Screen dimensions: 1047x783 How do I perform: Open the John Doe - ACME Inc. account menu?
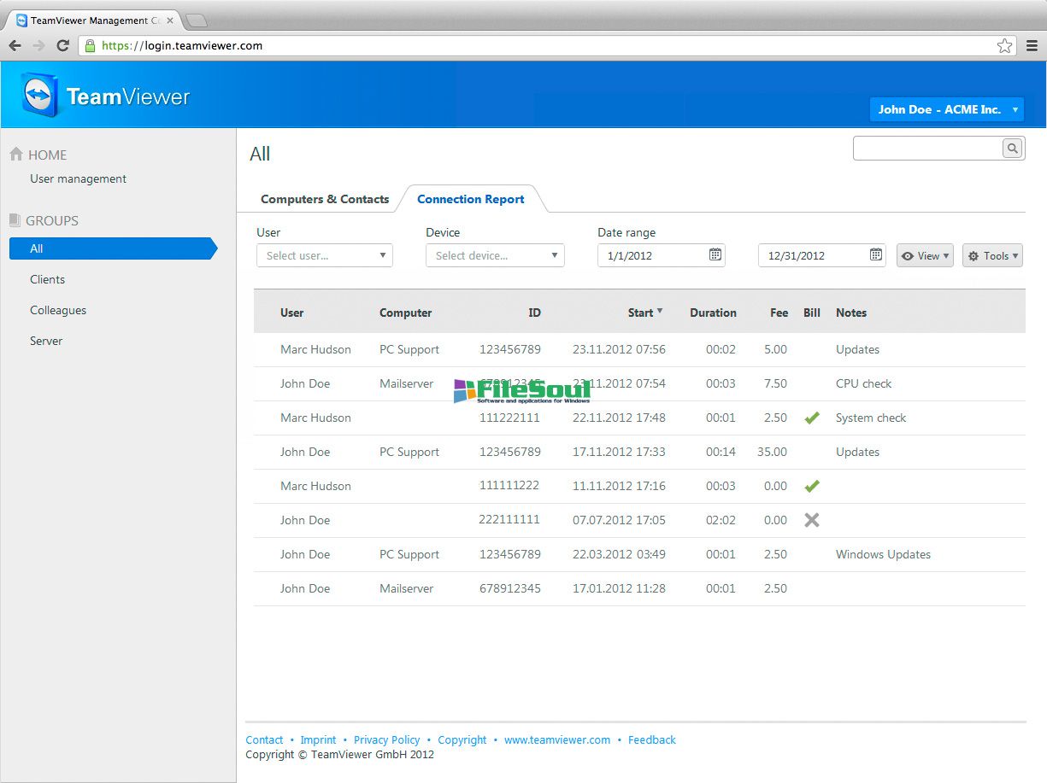[x=946, y=109]
